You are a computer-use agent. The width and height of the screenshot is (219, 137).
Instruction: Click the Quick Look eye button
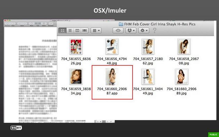[x=118, y=31]
